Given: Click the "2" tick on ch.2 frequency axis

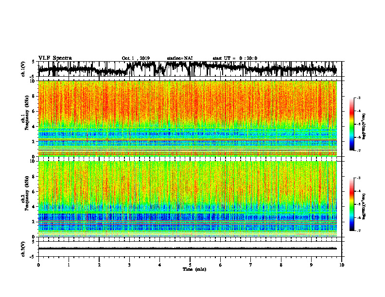Looking at the screenshot, I should [x=34, y=222].
